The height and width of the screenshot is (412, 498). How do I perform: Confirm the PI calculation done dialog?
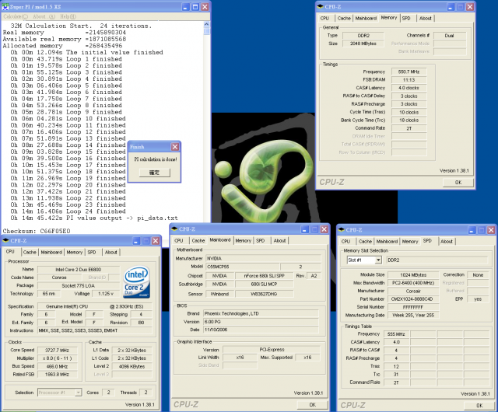(155, 173)
